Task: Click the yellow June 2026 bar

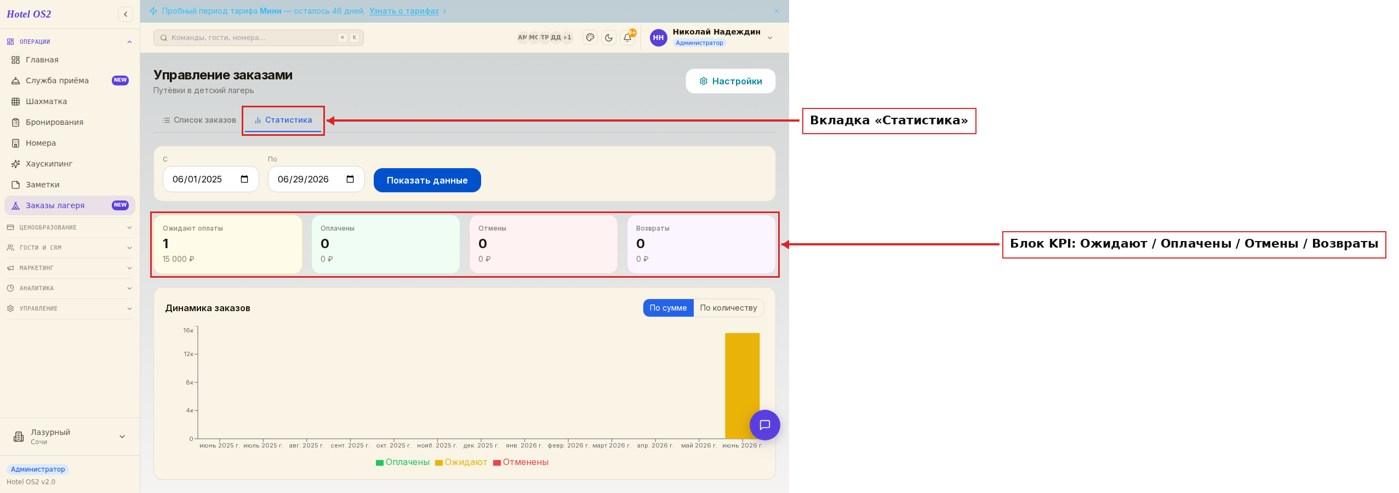Action: [743, 386]
